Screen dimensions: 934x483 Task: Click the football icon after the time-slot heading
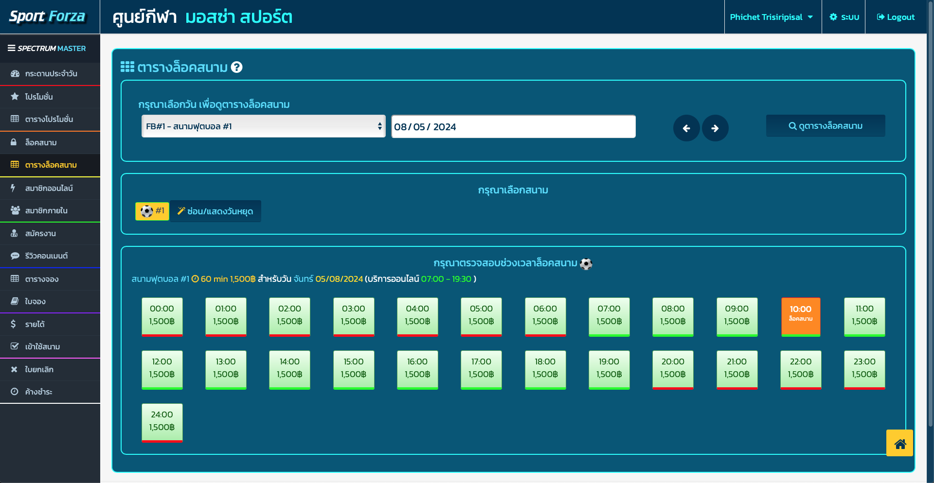click(x=586, y=264)
